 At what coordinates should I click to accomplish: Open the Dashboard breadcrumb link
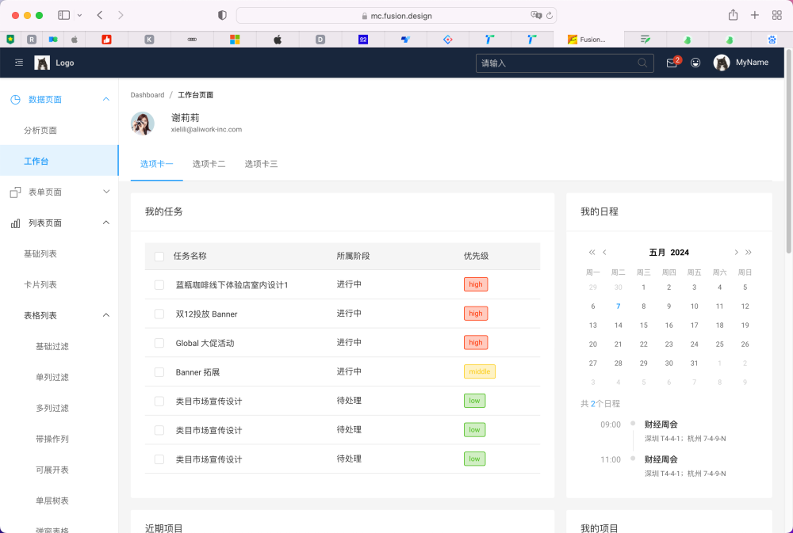[x=147, y=94]
